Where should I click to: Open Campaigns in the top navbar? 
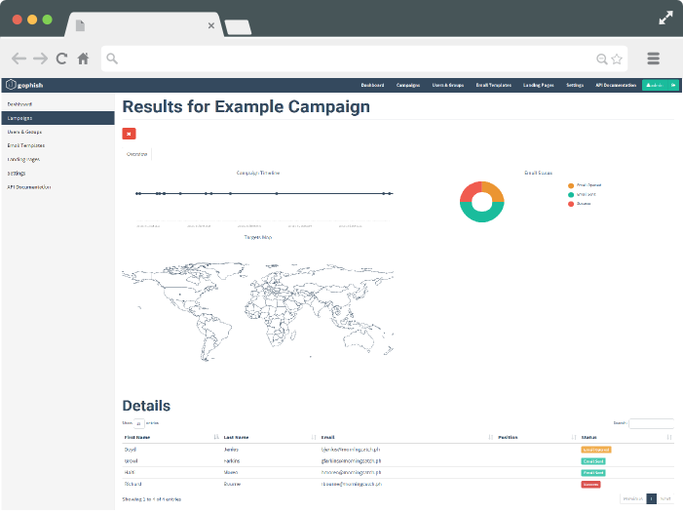pyautogui.click(x=408, y=86)
